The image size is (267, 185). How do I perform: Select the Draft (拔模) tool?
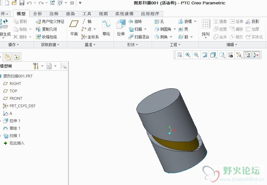185,21
